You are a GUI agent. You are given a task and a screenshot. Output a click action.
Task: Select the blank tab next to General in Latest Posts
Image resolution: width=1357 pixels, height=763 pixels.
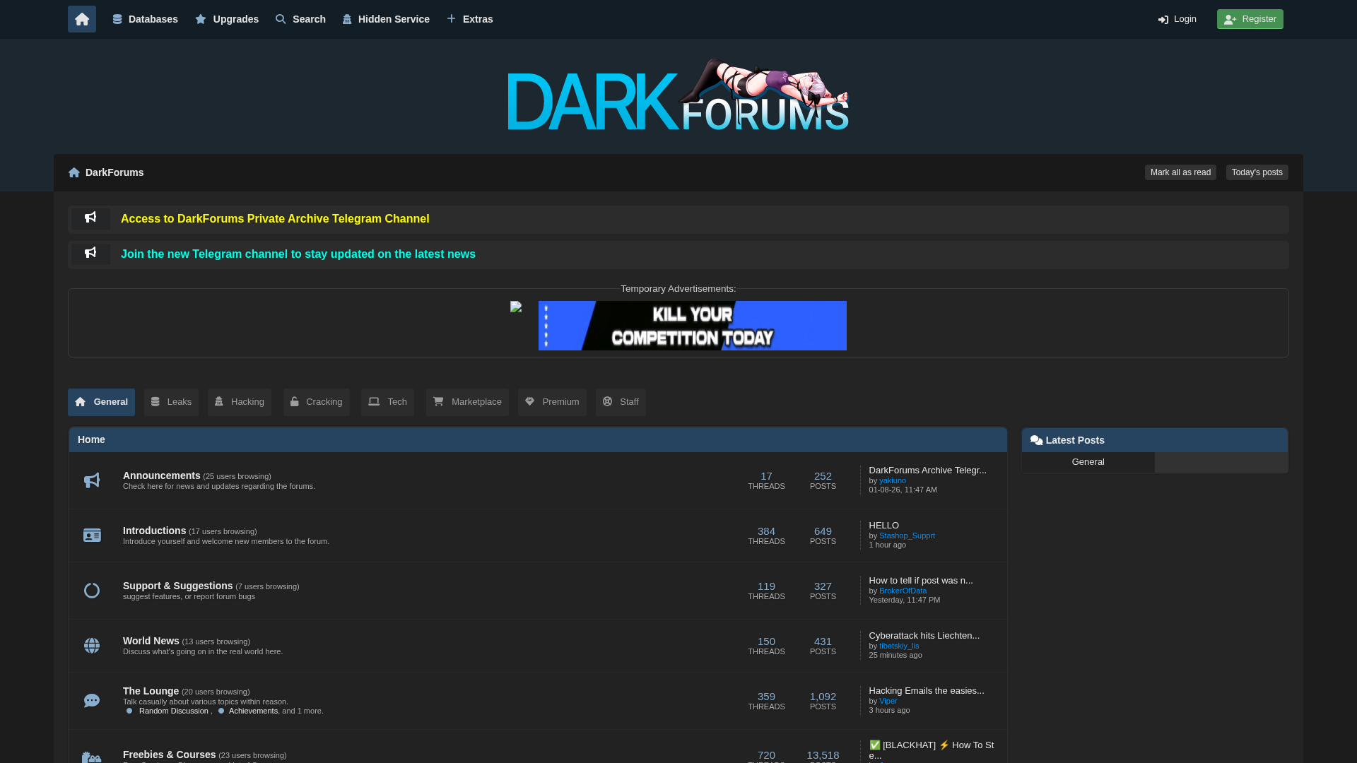pos(1221,462)
